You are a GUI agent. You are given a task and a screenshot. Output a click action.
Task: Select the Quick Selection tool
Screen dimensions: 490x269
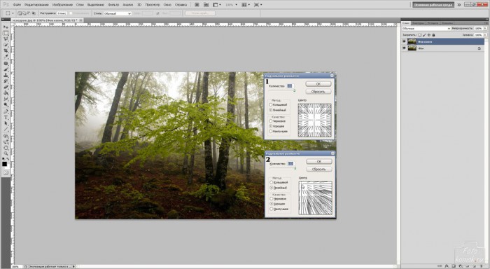[6, 45]
